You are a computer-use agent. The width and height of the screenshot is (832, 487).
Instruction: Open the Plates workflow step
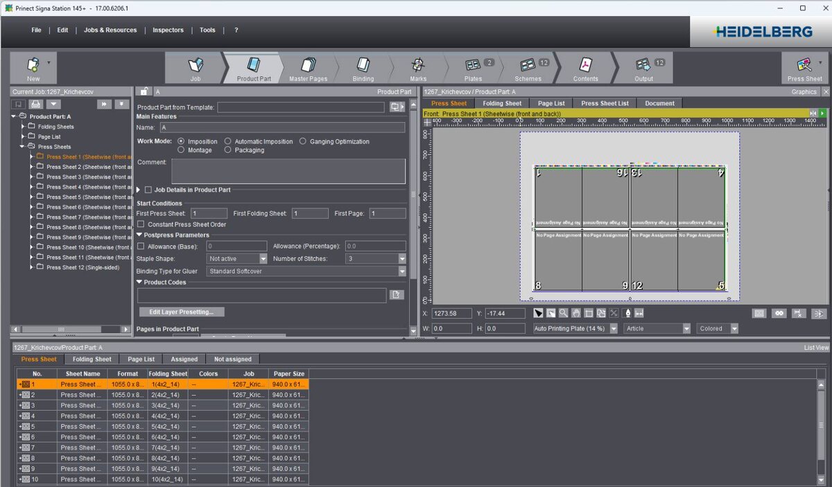[x=474, y=69]
